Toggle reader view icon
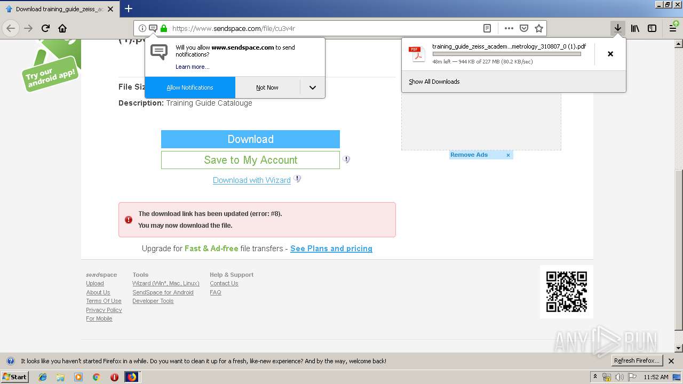The width and height of the screenshot is (683, 384). pyautogui.click(x=487, y=28)
